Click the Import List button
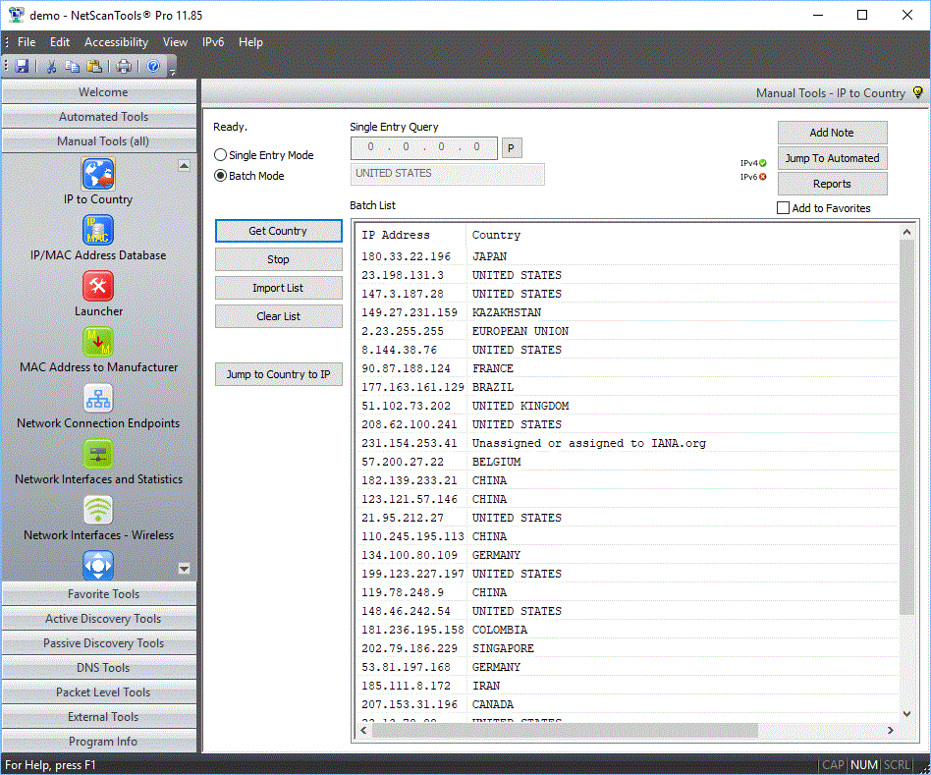Viewport: 931px width, 775px height. (x=278, y=288)
